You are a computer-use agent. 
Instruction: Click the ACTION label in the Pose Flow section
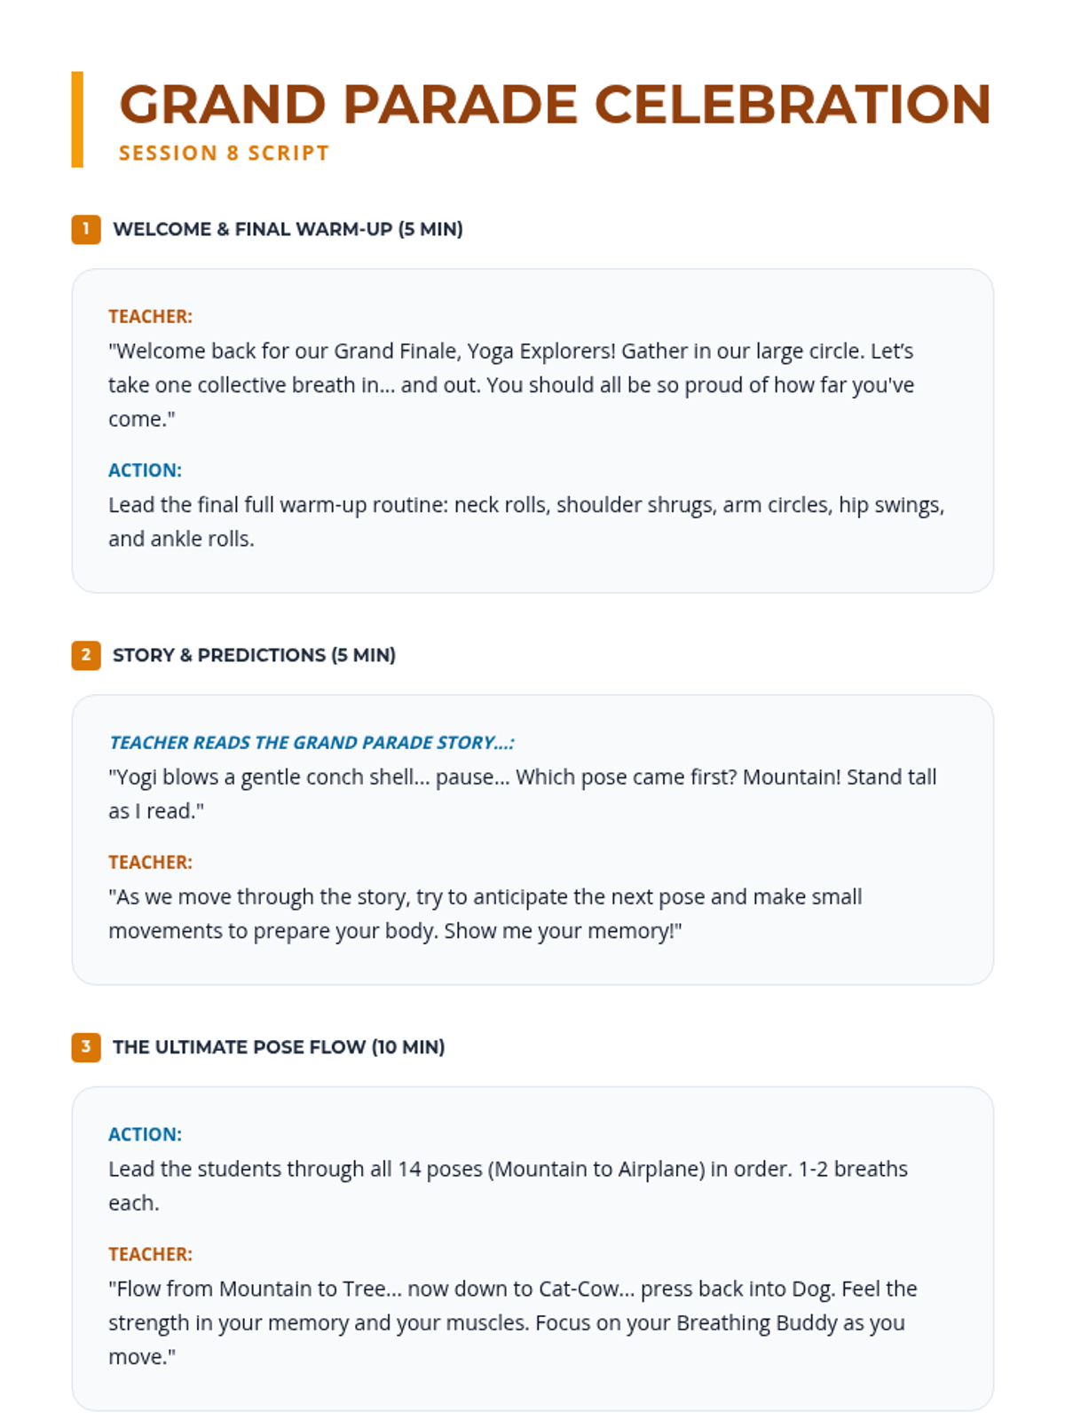[145, 1134]
